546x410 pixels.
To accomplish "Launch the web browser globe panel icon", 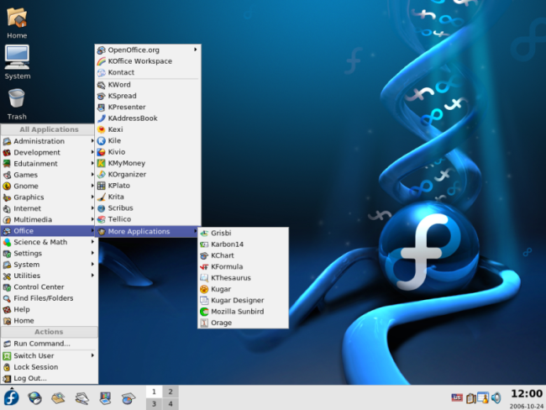I will point(34,397).
